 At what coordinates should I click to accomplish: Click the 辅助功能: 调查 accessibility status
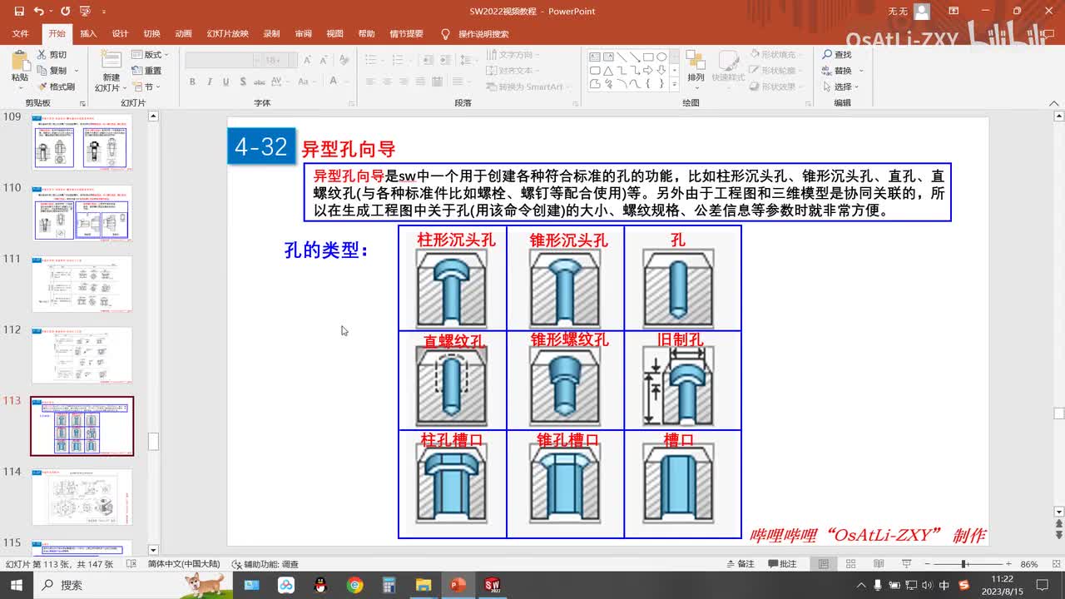[265, 564]
